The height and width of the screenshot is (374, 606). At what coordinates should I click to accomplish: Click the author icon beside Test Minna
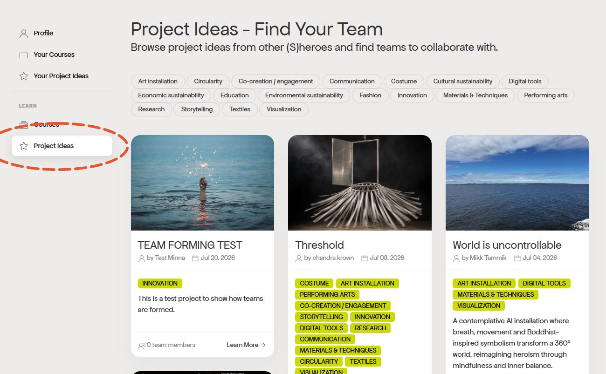tap(142, 258)
